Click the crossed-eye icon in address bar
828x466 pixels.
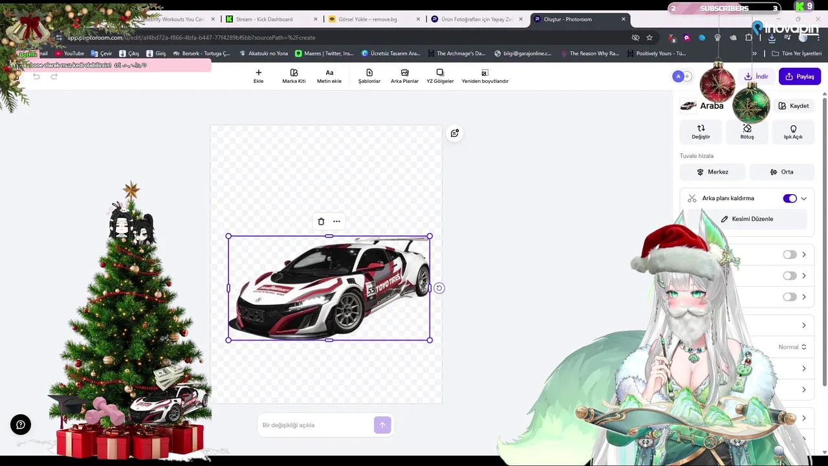coord(635,38)
